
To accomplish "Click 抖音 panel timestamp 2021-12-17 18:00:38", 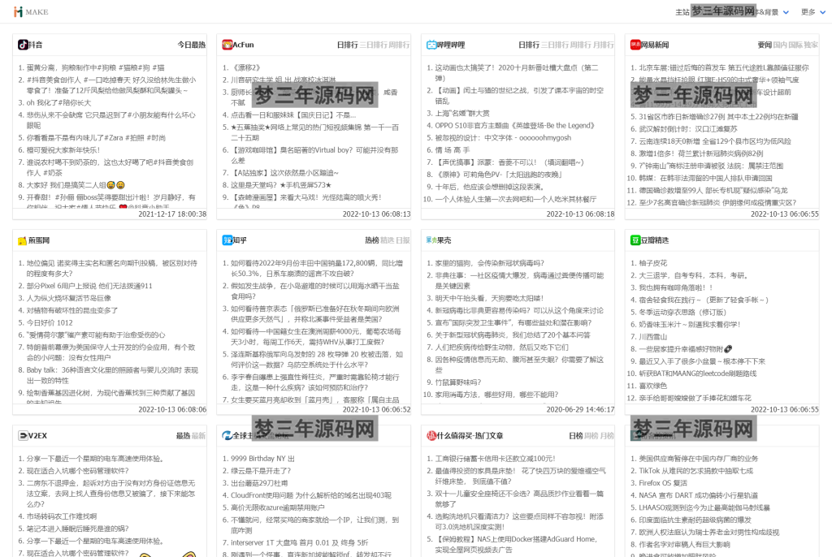I will [x=172, y=214].
